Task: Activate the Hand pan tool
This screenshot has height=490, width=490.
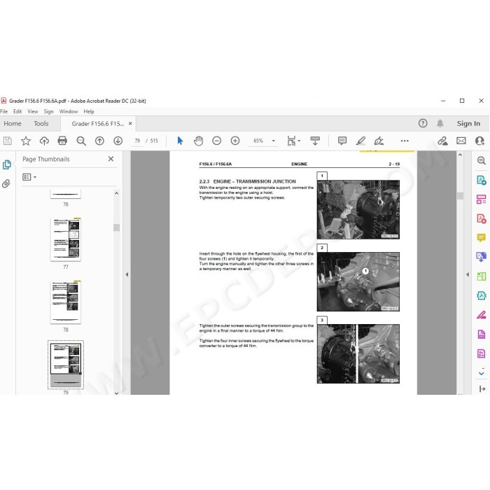Action: point(198,141)
